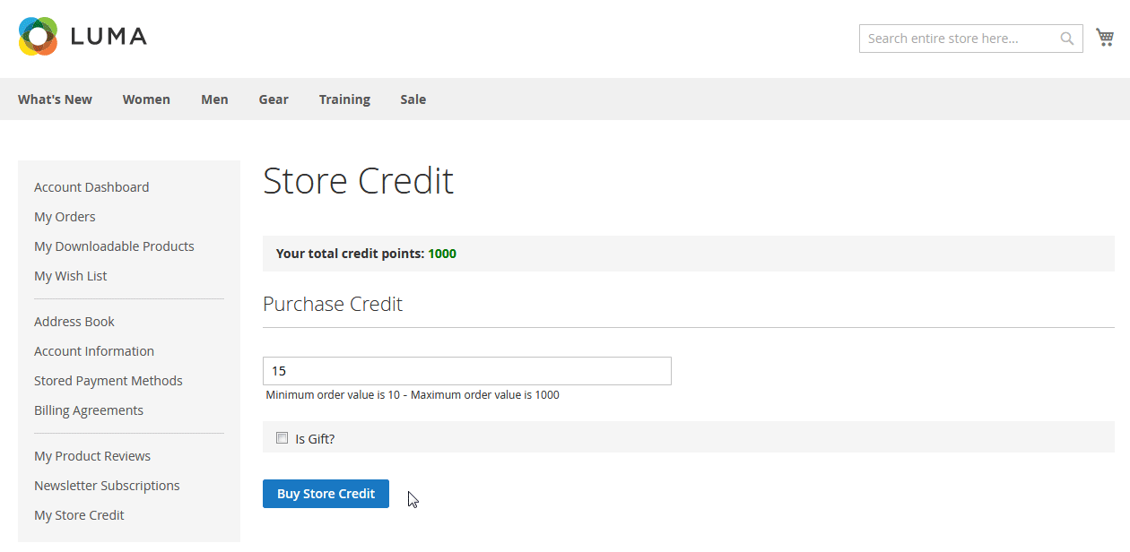Open the Address Book link

tap(74, 322)
